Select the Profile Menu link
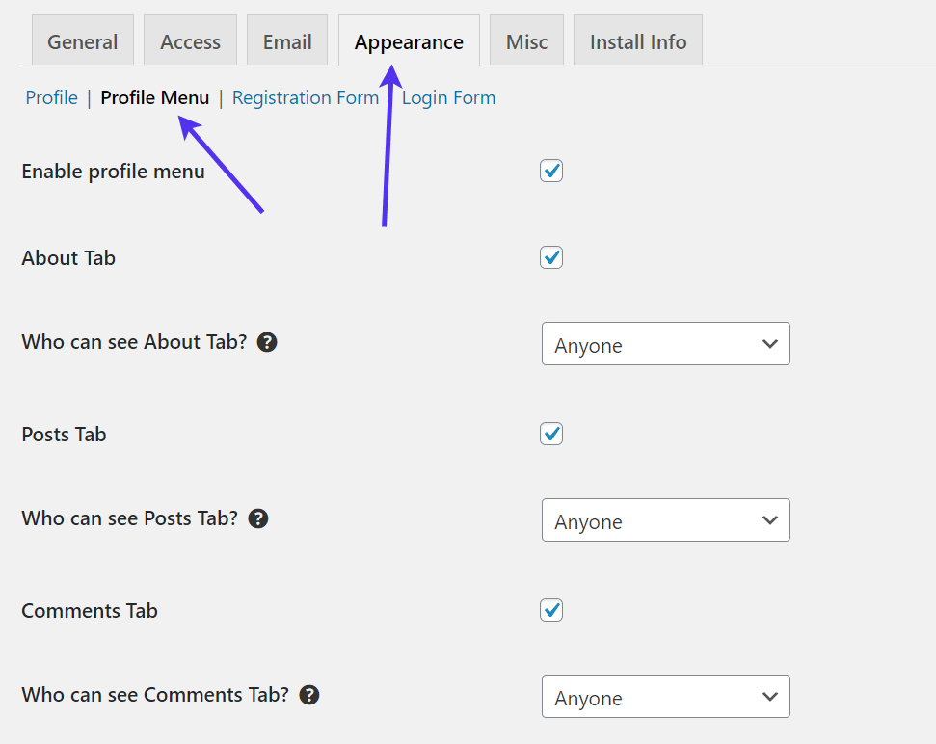The width and height of the screenshot is (936, 744). point(155,97)
